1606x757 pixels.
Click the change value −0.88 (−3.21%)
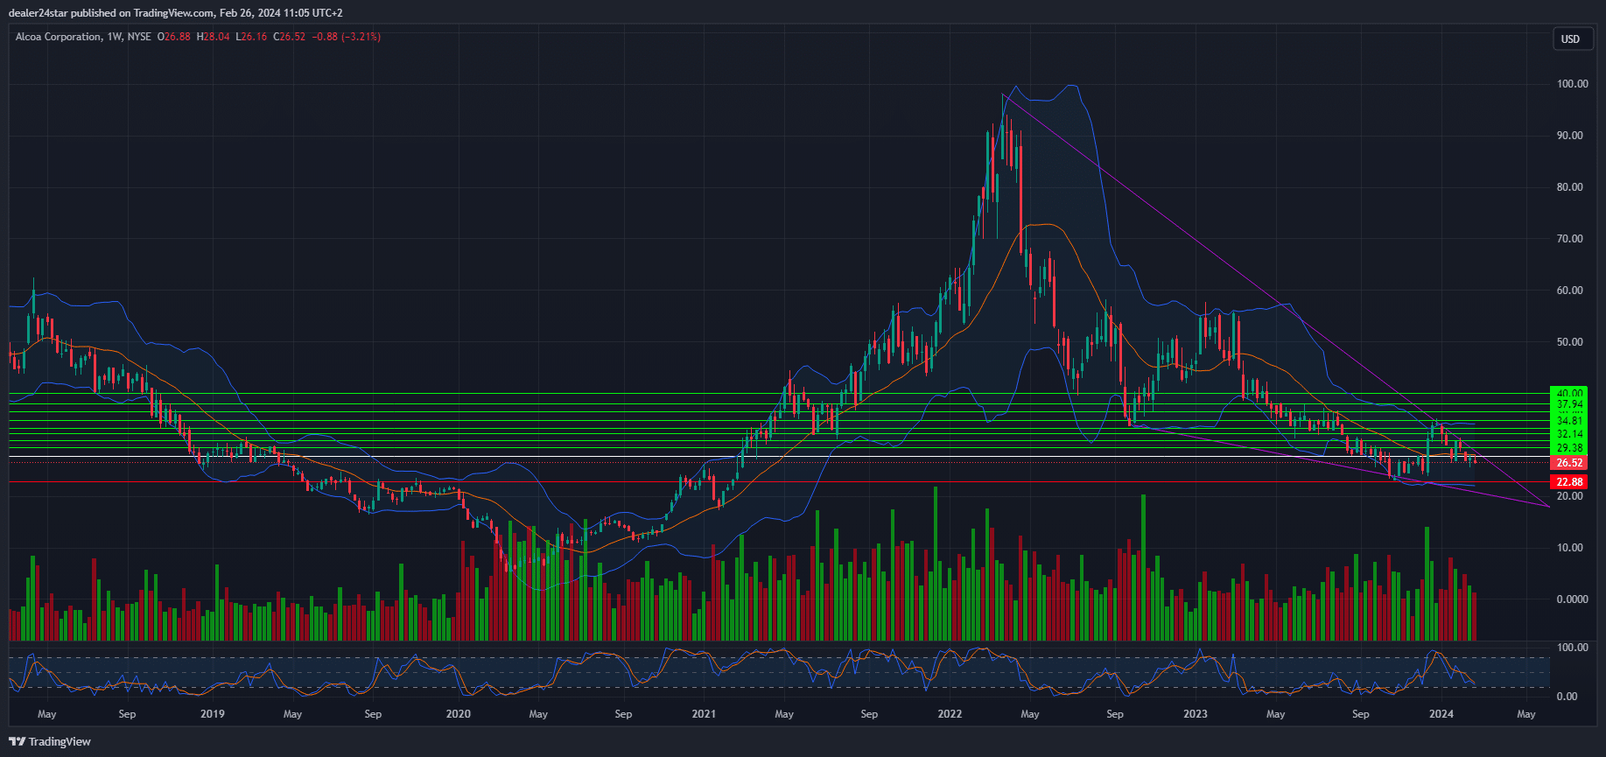point(347,37)
